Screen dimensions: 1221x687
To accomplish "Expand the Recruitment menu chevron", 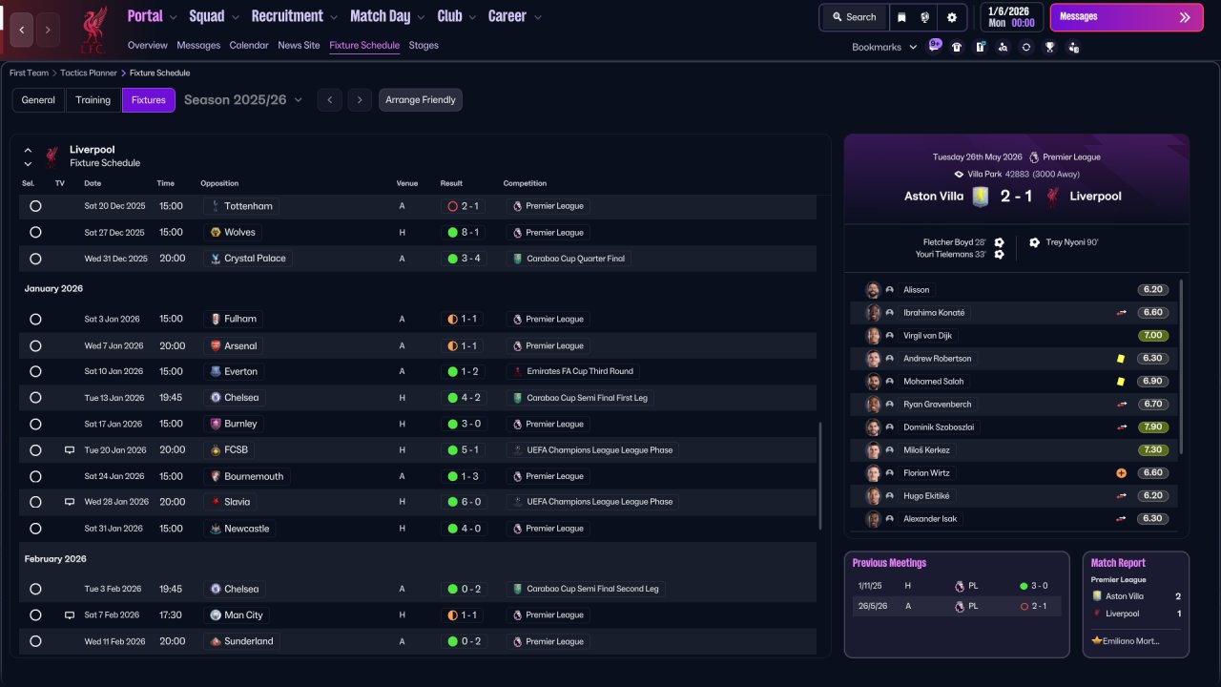I will pos(333,17).
